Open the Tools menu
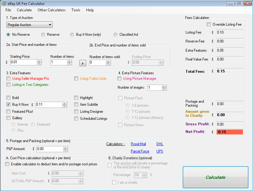This screenshot has height=191, width=253. (76, 10)
